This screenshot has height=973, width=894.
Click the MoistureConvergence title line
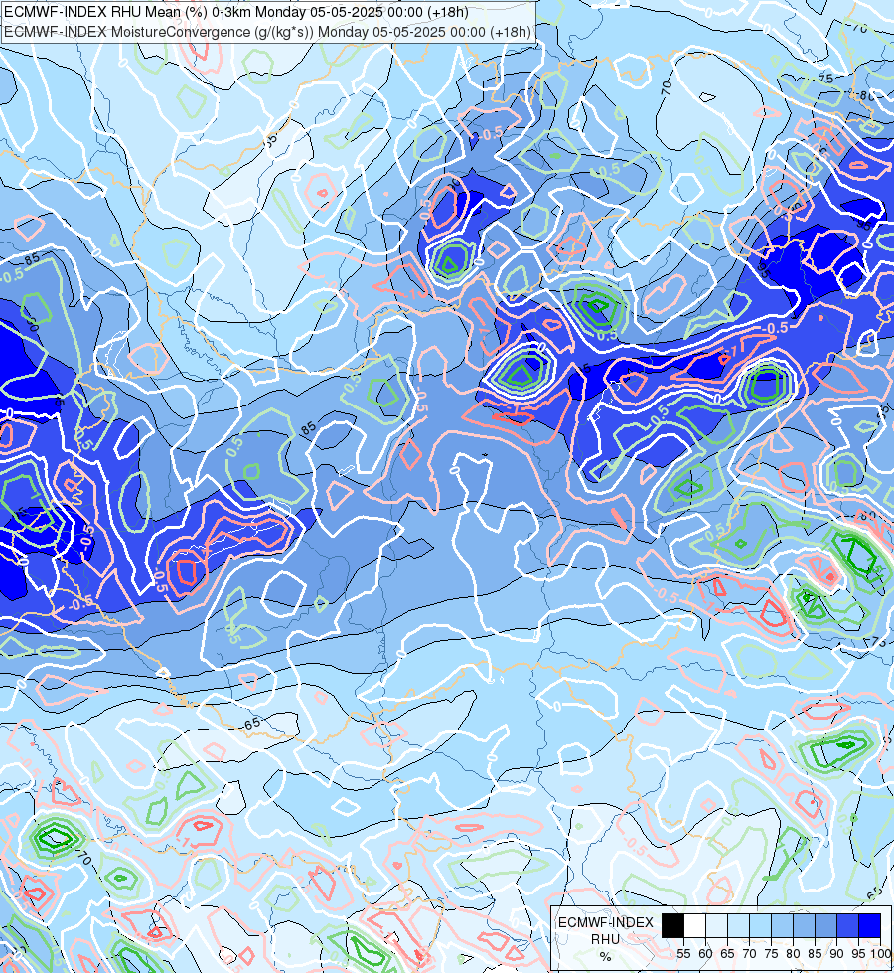click(x=267, y=32)
